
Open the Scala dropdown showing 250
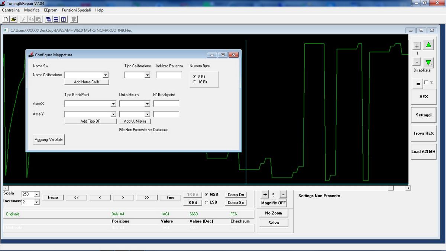click(36, 194)
